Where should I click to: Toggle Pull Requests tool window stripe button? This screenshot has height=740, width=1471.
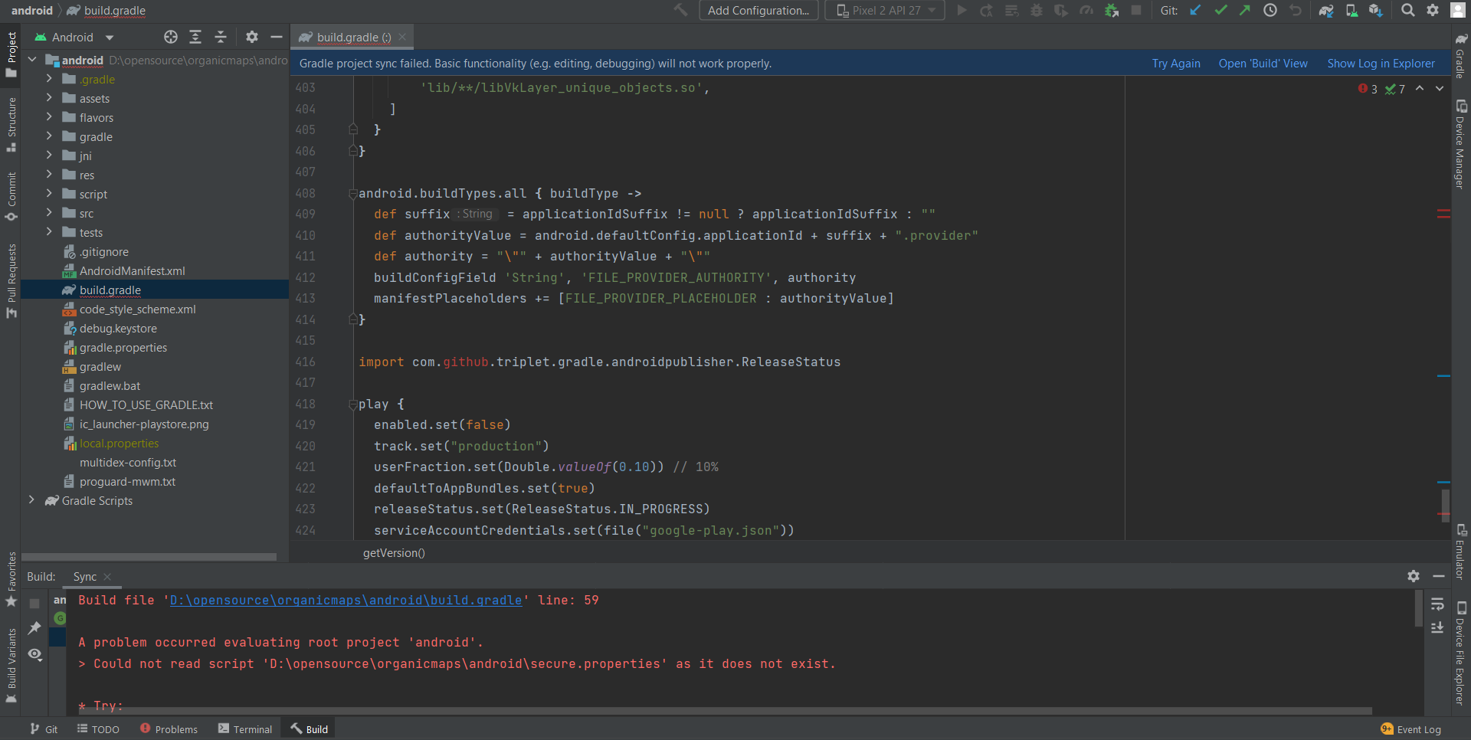click(x=11, y=281)
